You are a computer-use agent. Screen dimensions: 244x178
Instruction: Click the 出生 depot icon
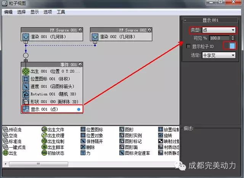[5, 153]
